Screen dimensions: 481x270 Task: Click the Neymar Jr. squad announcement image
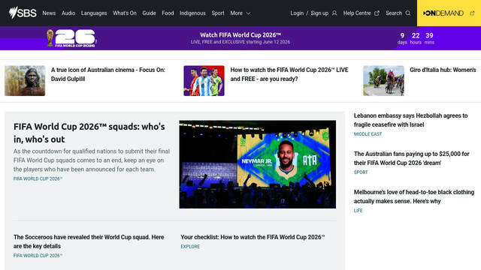click(x=257, y=164)
